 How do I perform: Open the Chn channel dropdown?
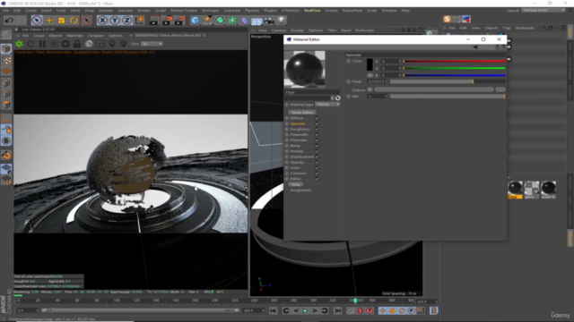pos(152,44)
